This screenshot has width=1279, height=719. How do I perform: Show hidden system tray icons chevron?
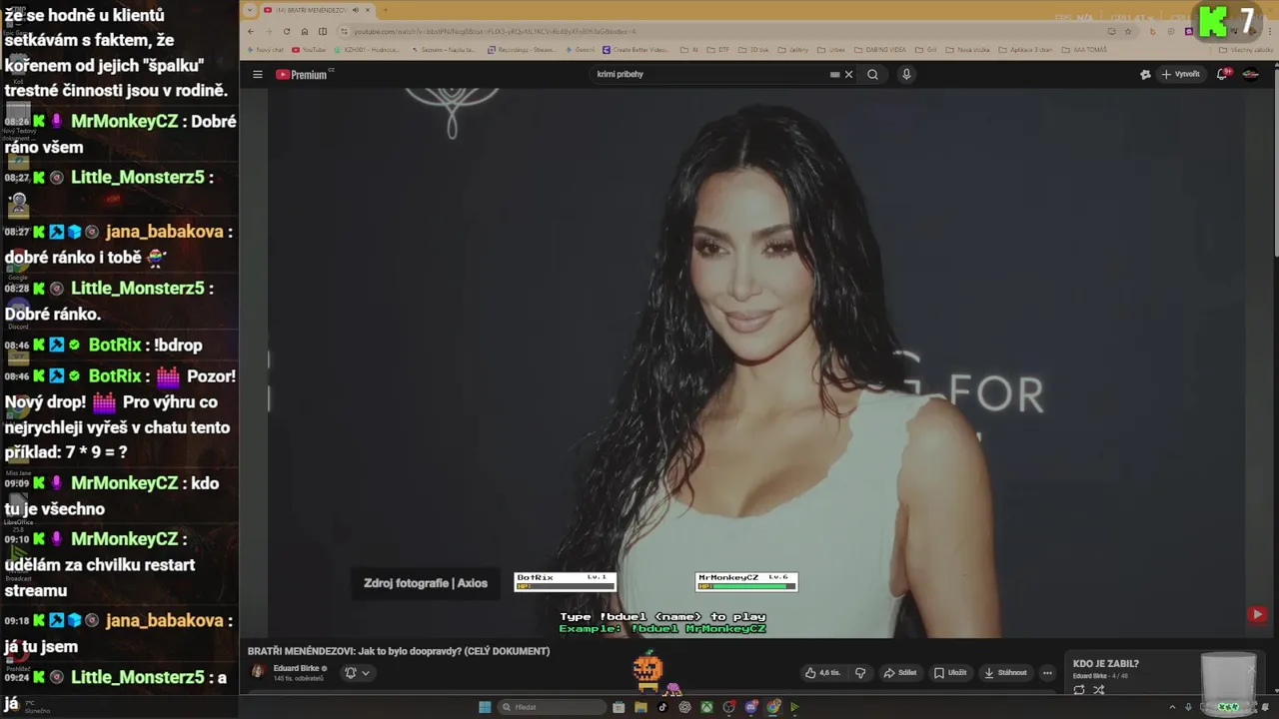[x=1174, y=707]
